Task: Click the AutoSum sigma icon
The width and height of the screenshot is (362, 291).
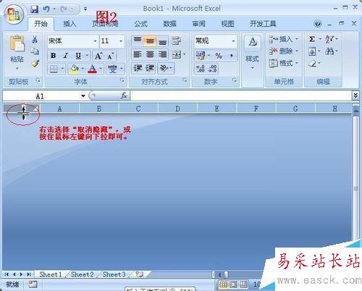Action: coord(312,39)
